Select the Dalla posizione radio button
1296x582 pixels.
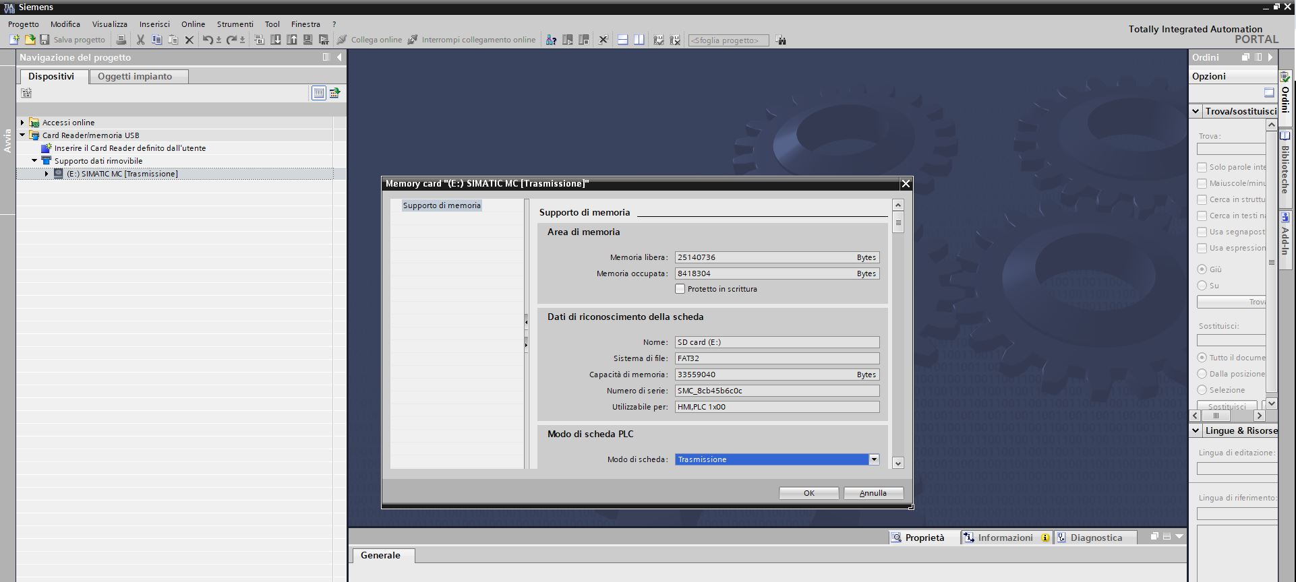(x=1202, y=374)
